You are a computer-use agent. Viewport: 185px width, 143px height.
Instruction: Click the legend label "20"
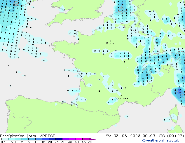(50, 142)
